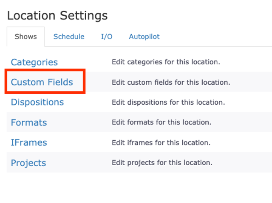Open the Formats settings link
The height and width of the screenshot is (203, 272).
pos(28,122)
